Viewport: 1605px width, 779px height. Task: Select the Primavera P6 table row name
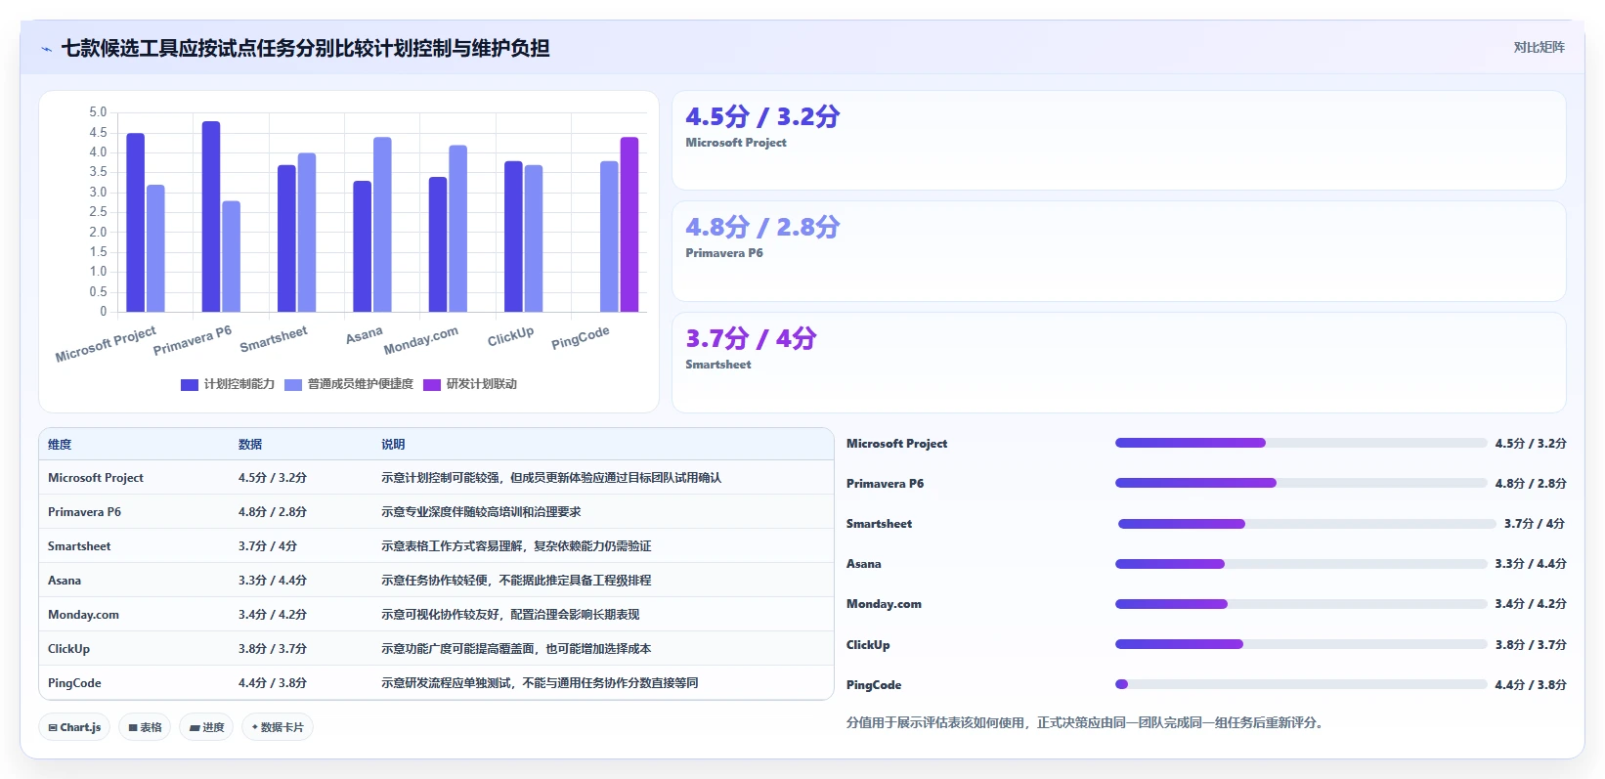coord(85,512)
